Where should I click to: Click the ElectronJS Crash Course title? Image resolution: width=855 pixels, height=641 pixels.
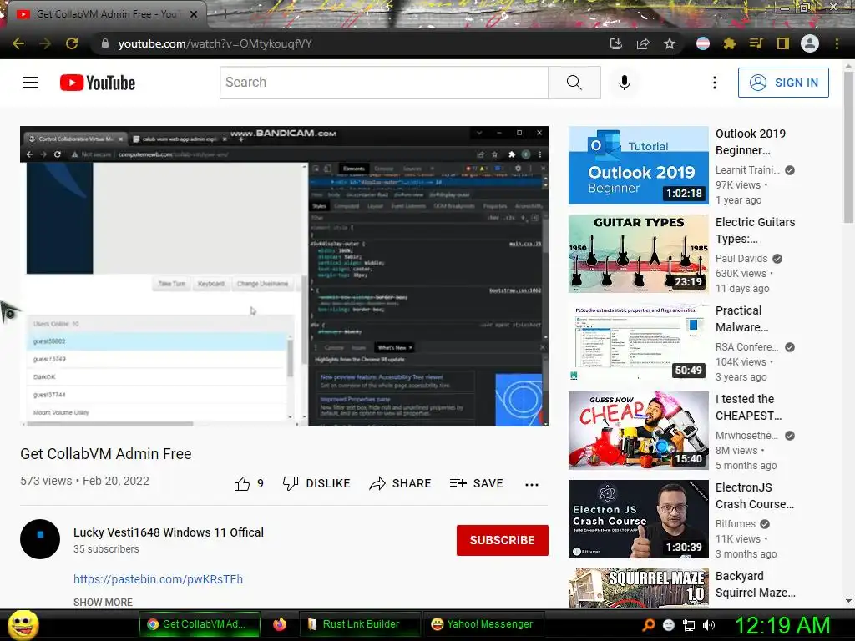pos(755,496)
